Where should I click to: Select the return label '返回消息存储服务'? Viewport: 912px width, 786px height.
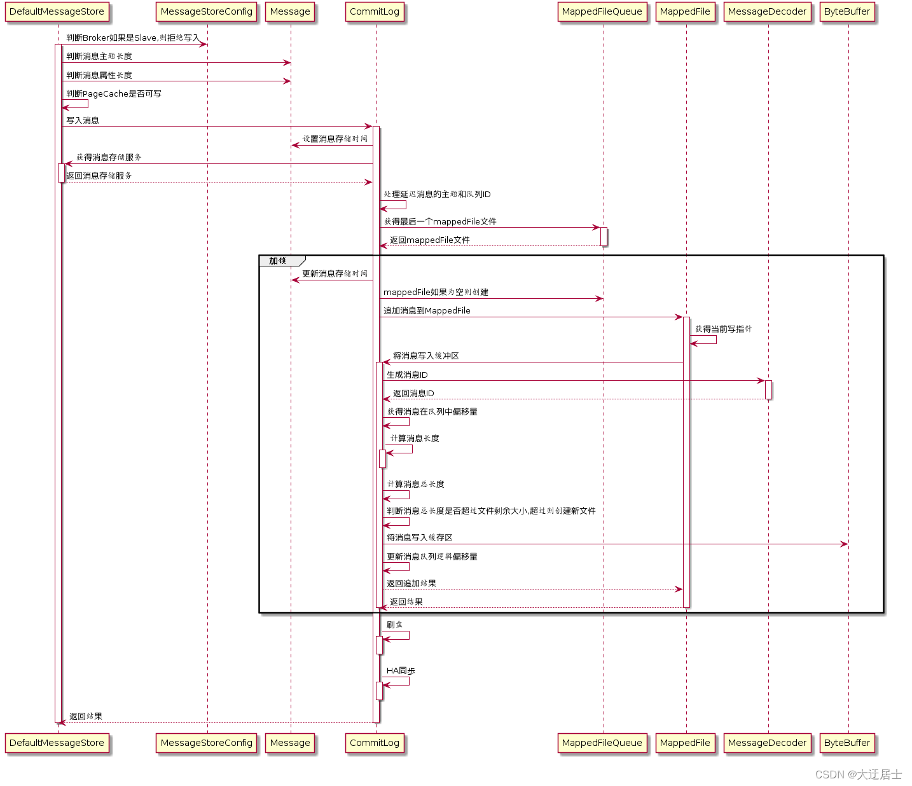[x=99, y=176]
